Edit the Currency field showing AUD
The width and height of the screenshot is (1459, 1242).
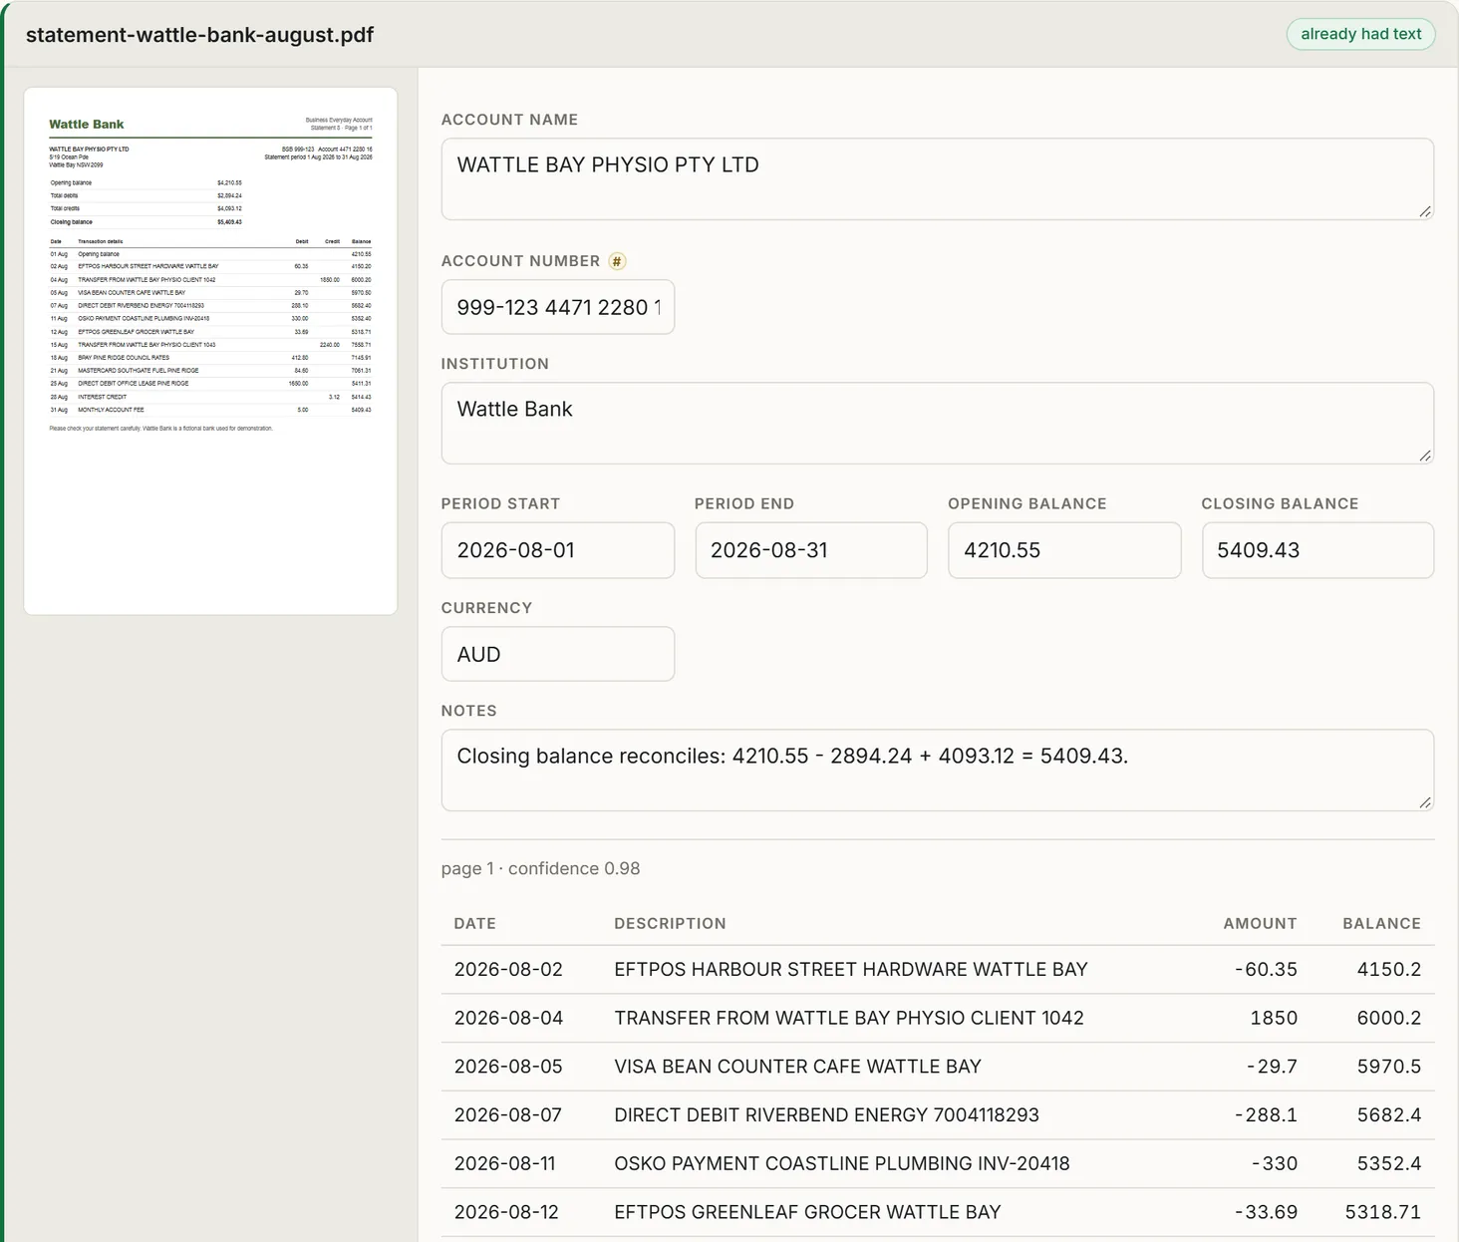pos(558,654)
